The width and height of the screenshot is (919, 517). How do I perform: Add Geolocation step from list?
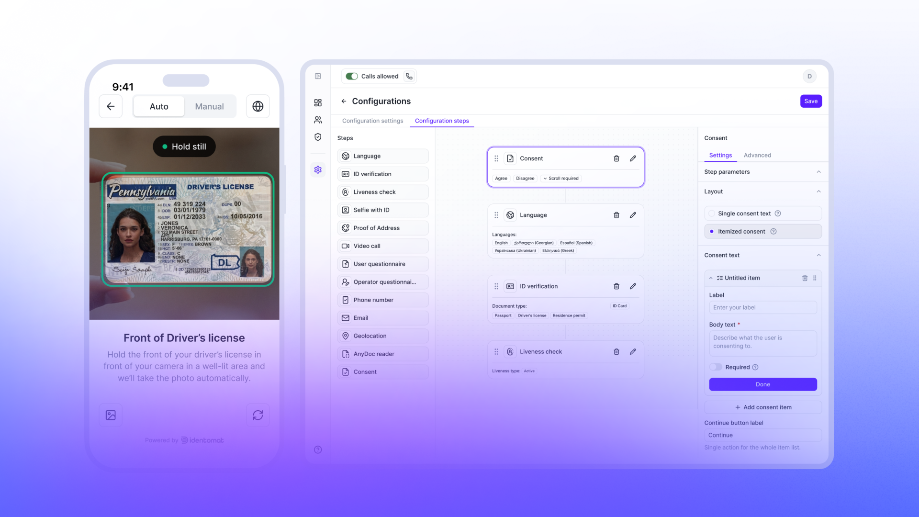coord(383,336)
